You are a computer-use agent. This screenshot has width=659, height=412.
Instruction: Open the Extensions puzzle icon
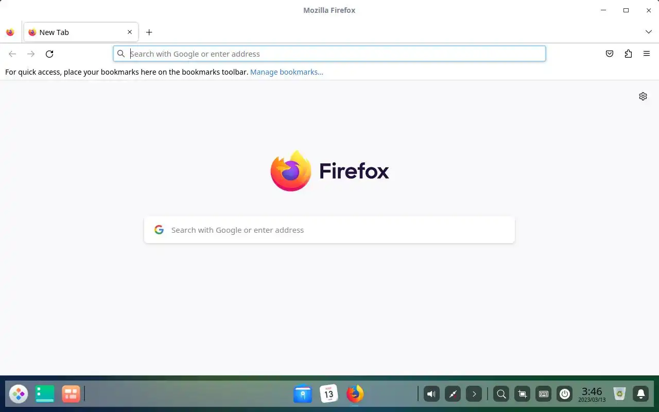[628, 54]
